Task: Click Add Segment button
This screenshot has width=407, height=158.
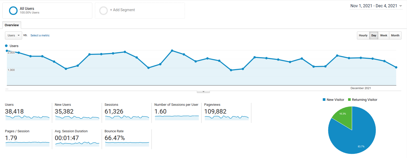Action: [x=122, y=10]
